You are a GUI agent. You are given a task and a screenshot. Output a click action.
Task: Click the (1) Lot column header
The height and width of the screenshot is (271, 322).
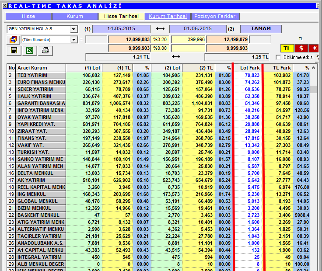[x=84, y=68]
